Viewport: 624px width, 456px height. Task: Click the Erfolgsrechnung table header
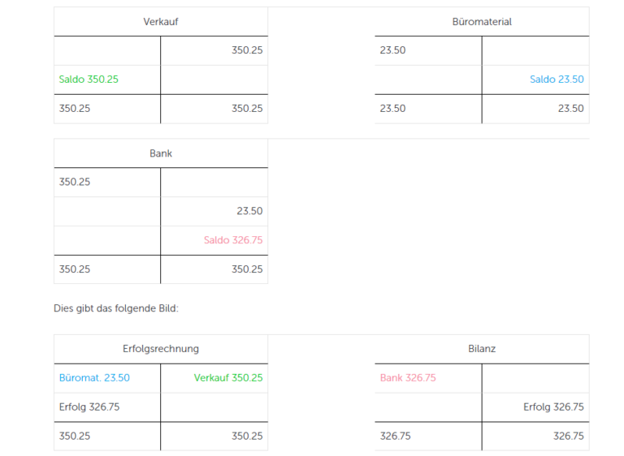pos(161,349)
